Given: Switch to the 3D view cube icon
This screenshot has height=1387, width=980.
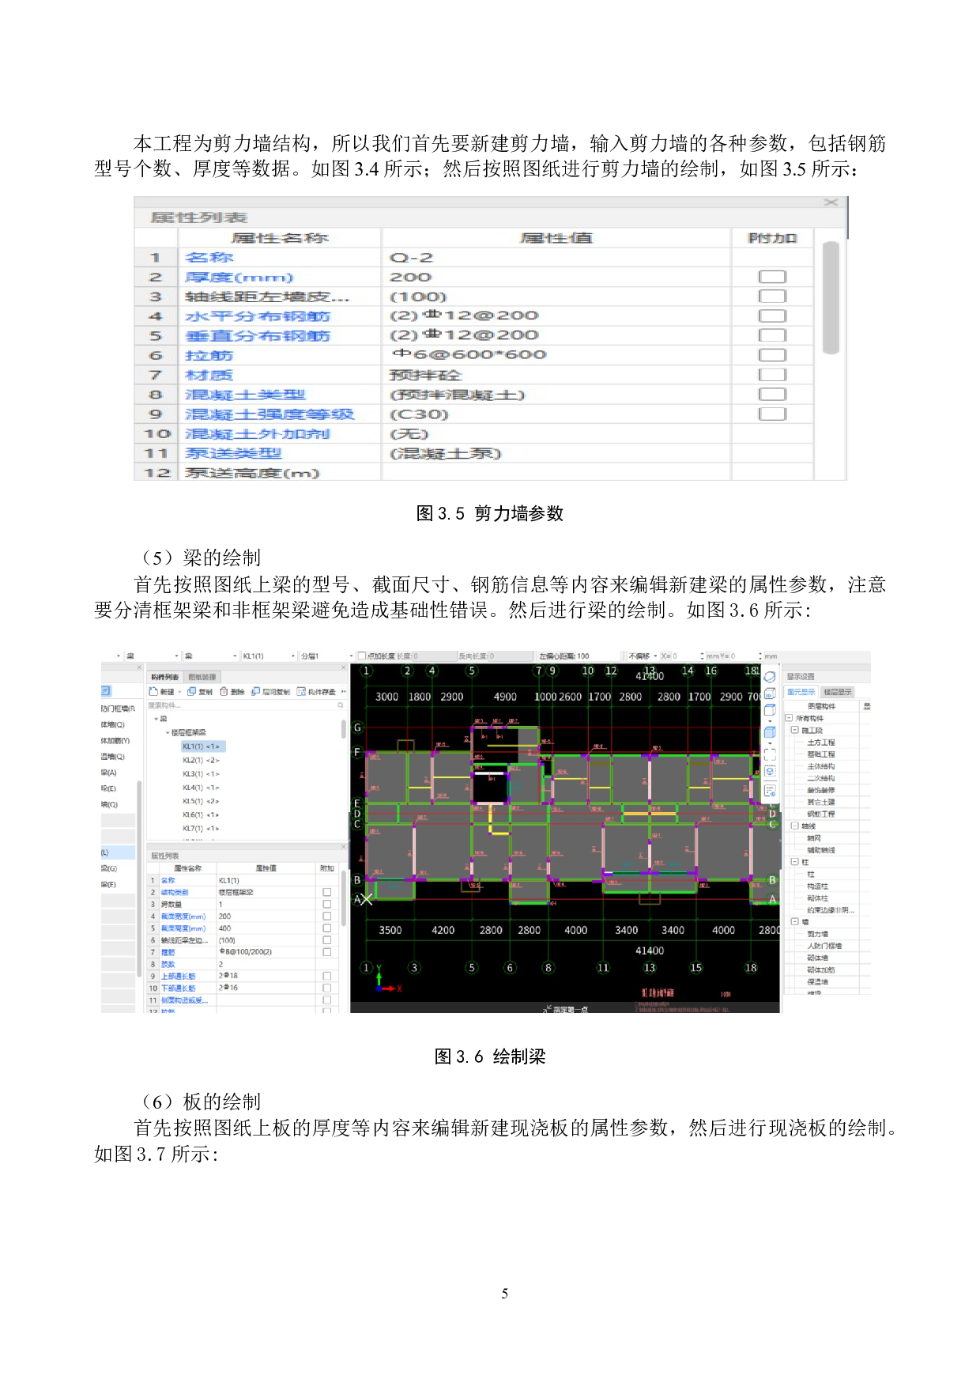Looking at the screenshot, I should point(770,693).
